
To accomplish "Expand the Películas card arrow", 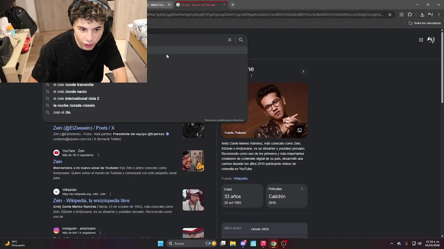I will [x=302, y=189].
